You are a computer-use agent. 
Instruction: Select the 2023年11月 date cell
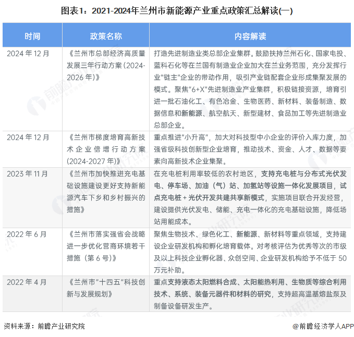click(28, 172)
